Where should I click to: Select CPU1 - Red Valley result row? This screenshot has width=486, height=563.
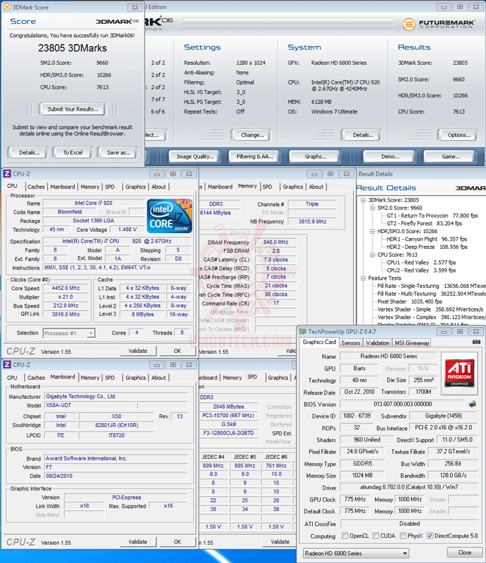(421, 262)
